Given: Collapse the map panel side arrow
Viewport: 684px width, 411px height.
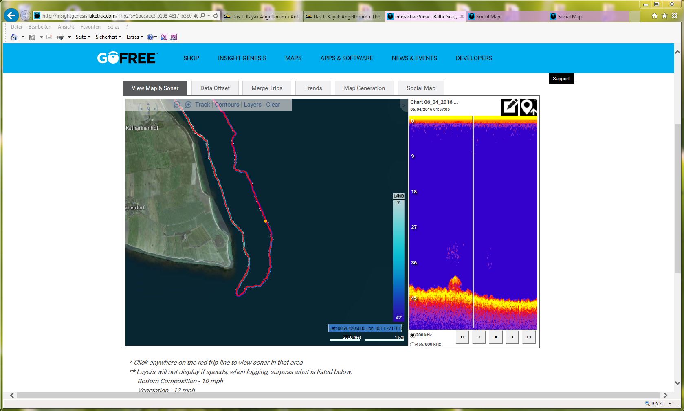Looking at the screenshot, I should click(404, 105).
